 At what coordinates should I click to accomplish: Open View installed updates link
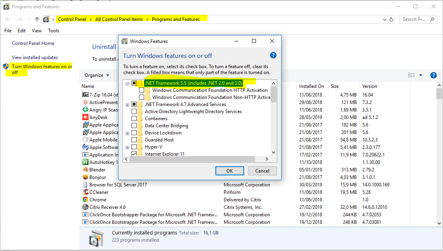pos(35,58)
